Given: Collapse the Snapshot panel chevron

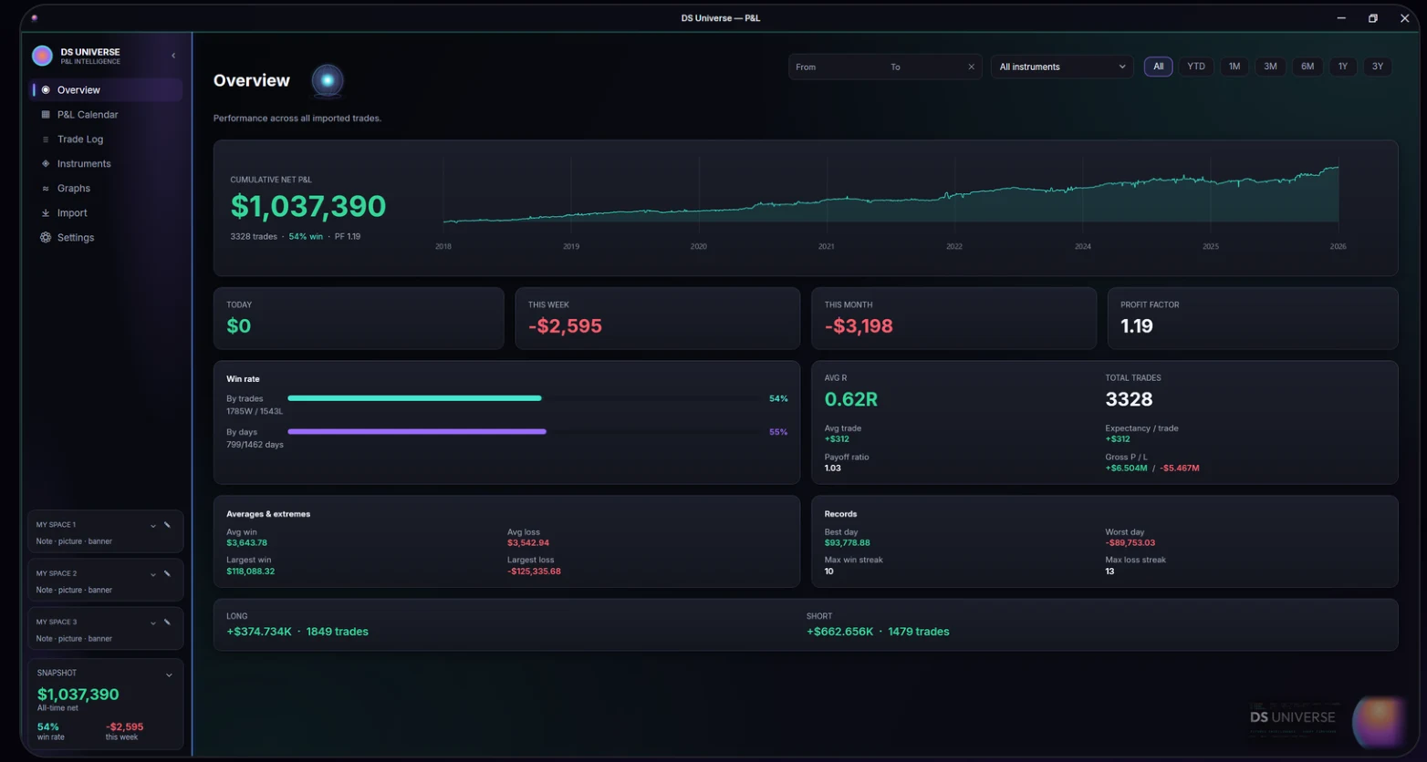Looking at the screenshot, I should point(169,675).
